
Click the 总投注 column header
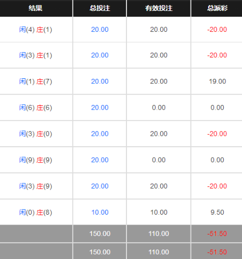(100, 8)
